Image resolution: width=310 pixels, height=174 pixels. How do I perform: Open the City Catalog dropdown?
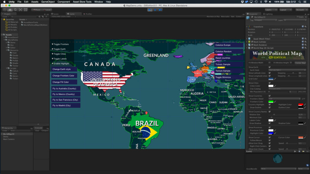pos(287,89)
